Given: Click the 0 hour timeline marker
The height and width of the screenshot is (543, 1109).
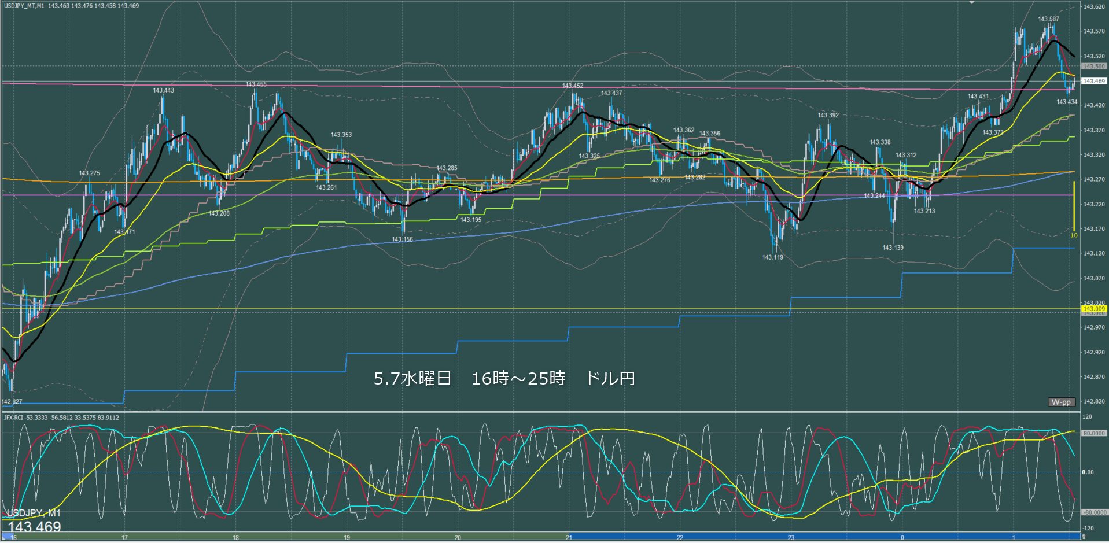Looking at the screenshot, I should (902, 538).
